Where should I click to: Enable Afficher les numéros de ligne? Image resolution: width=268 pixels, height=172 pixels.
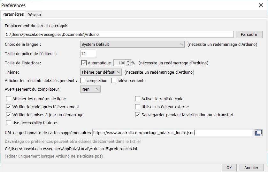tap(9, 99)
